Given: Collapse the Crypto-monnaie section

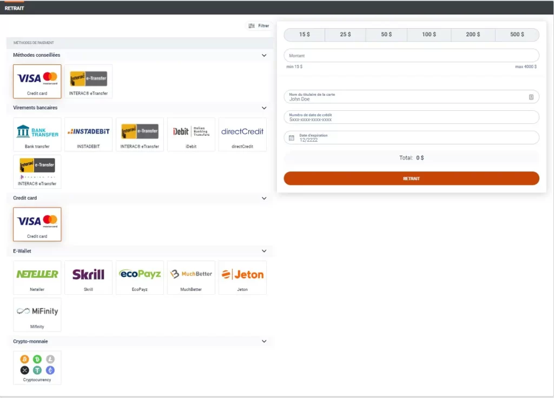Looking at the screenshot, I should (x=264, y=342).
